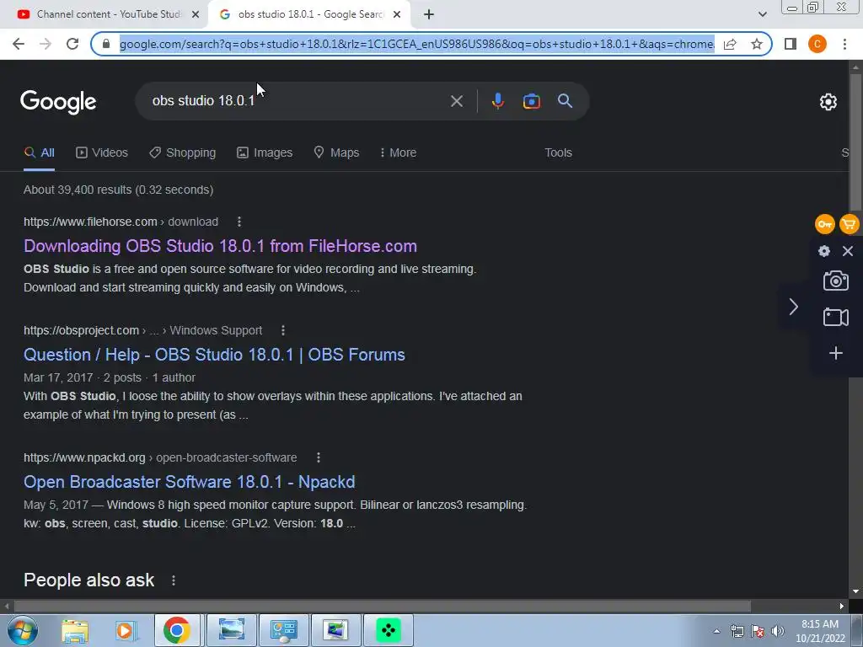This screenshot has height=647, width=863.
Task: Go forward with the browser forward arrow
Action: (x=46, y=44)
